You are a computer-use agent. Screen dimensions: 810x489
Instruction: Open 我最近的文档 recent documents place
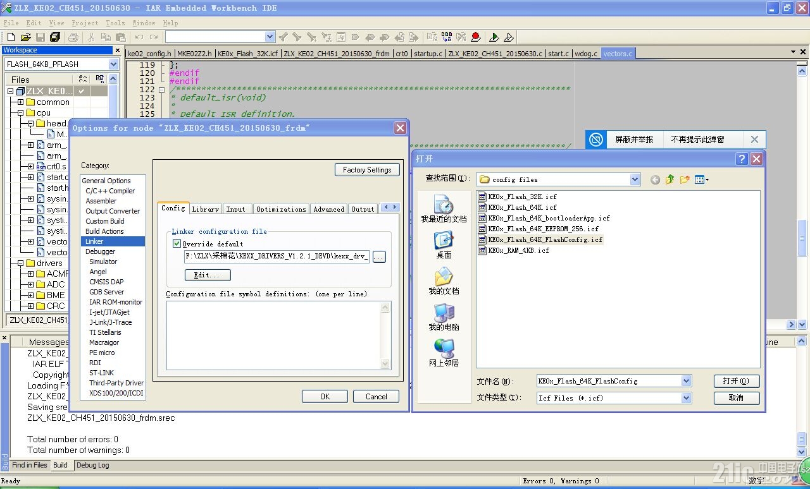pyautogui.click(x=444, y=209)
